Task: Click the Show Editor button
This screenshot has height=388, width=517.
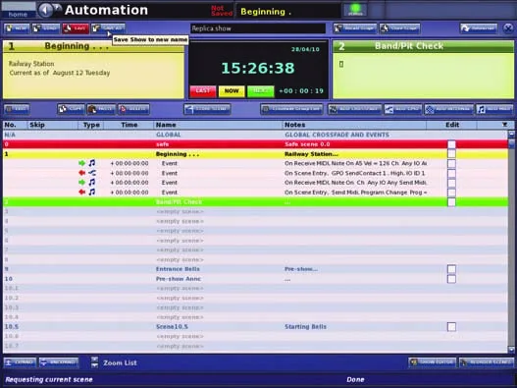Action: tap(433, 362)
